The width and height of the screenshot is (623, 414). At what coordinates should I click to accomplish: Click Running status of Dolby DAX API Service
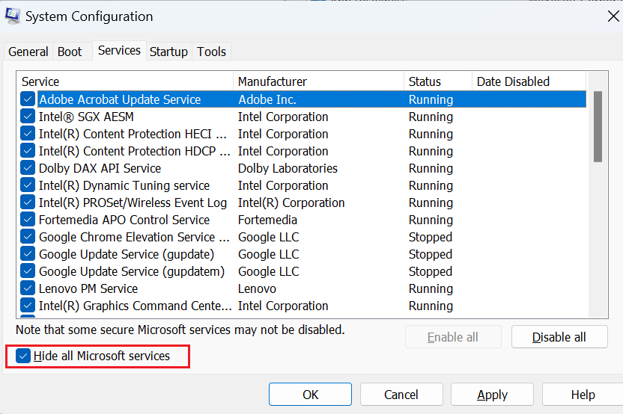click(431, 168)
